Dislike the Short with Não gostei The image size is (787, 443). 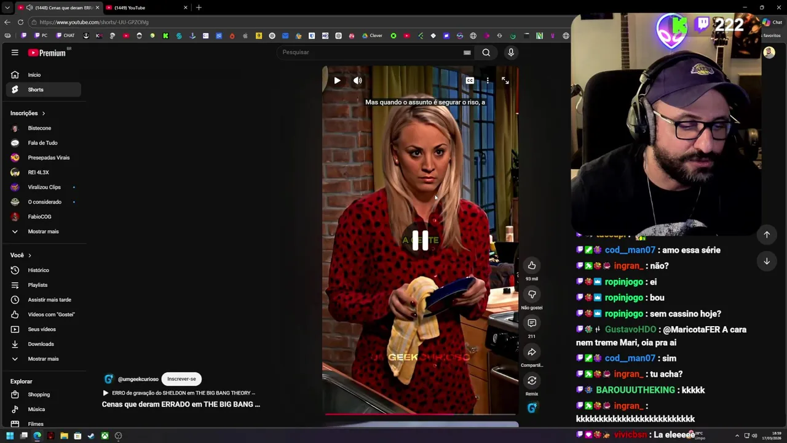click(x=532, y=294)
